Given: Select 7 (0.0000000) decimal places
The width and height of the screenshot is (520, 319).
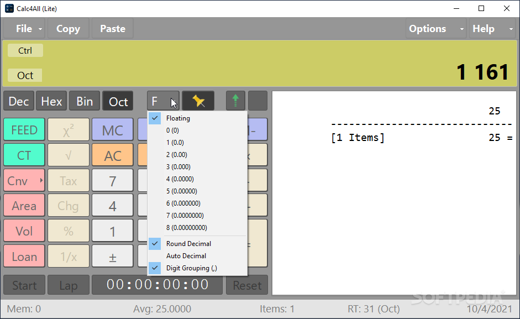Looking at the screenshot, I should point(198,216).
